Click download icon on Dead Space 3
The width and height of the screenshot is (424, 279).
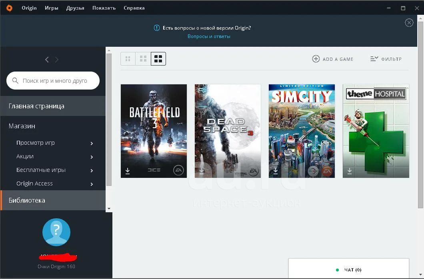pos(202,171)
